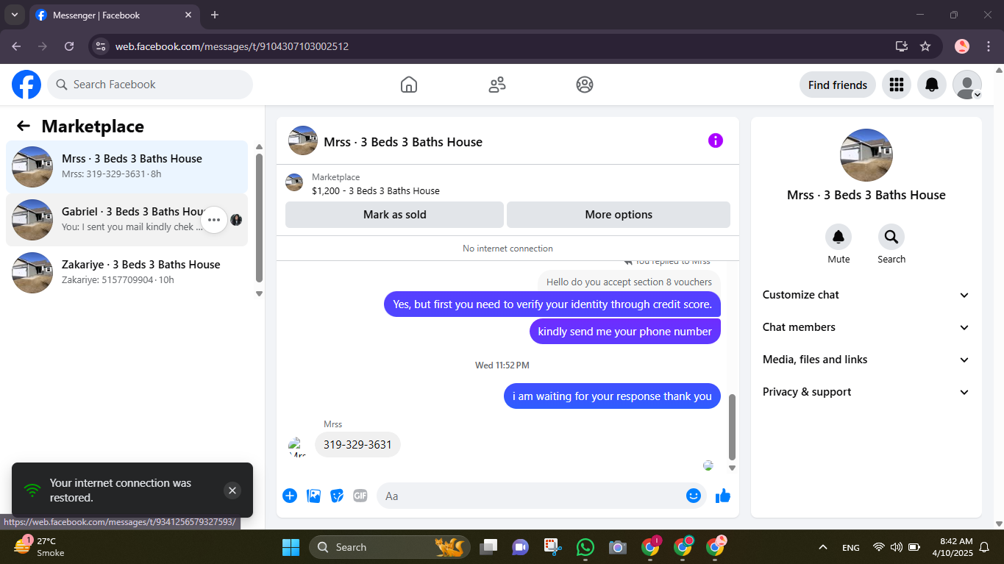Click the Facebook logo

pos(26,85)
